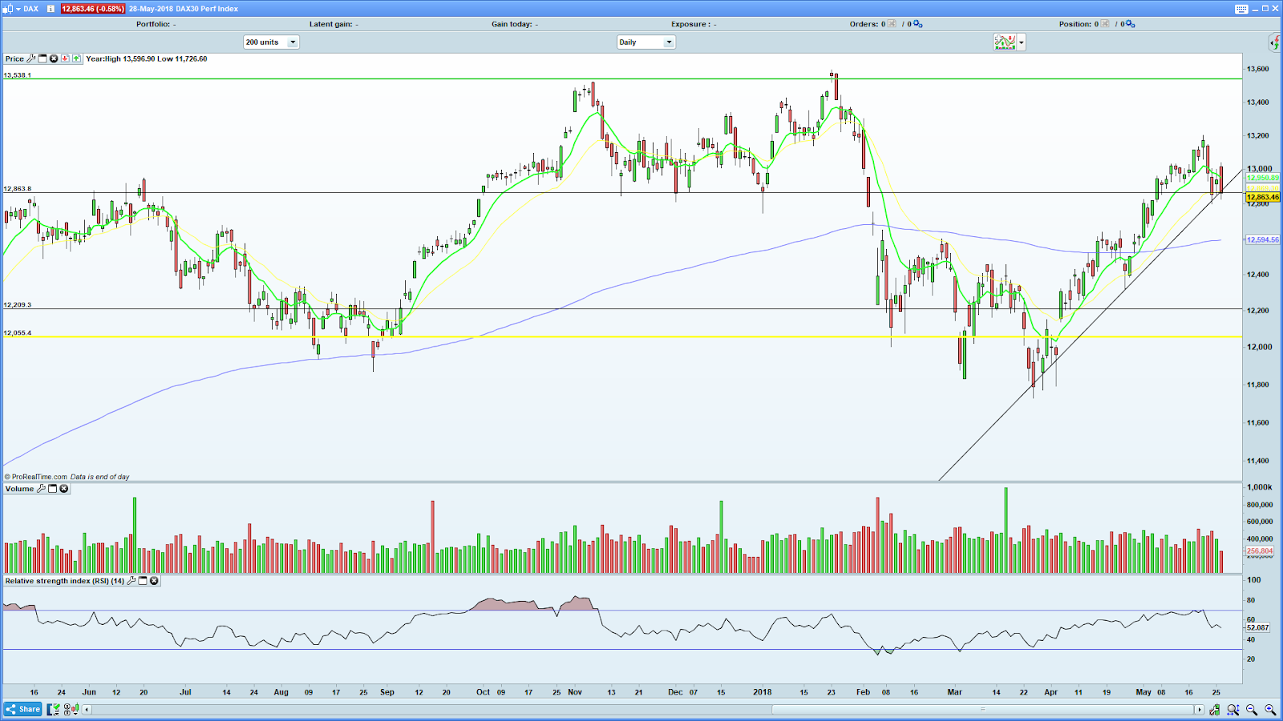The height and width of the screenshot is (721, 1283).
Task: Click the 13,538.1 resistance line label
Action: point(18,75)
